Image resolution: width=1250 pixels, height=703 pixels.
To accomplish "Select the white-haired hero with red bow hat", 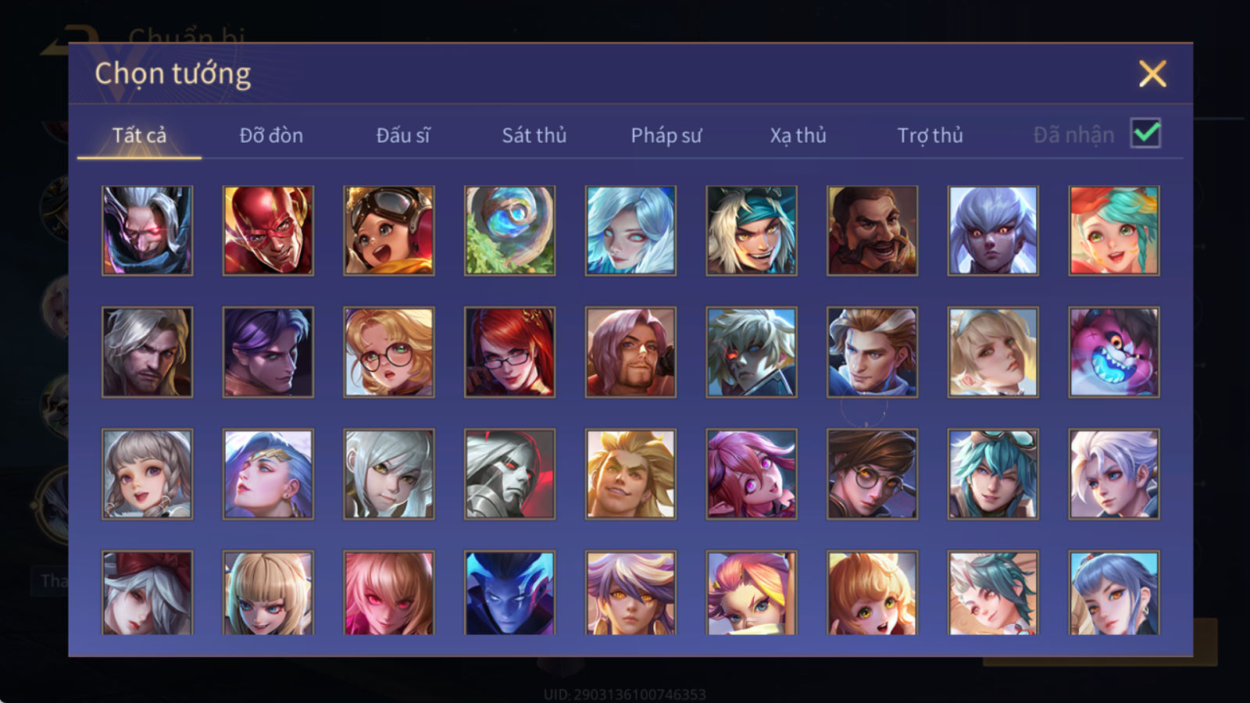I will [x=147, y=593].
